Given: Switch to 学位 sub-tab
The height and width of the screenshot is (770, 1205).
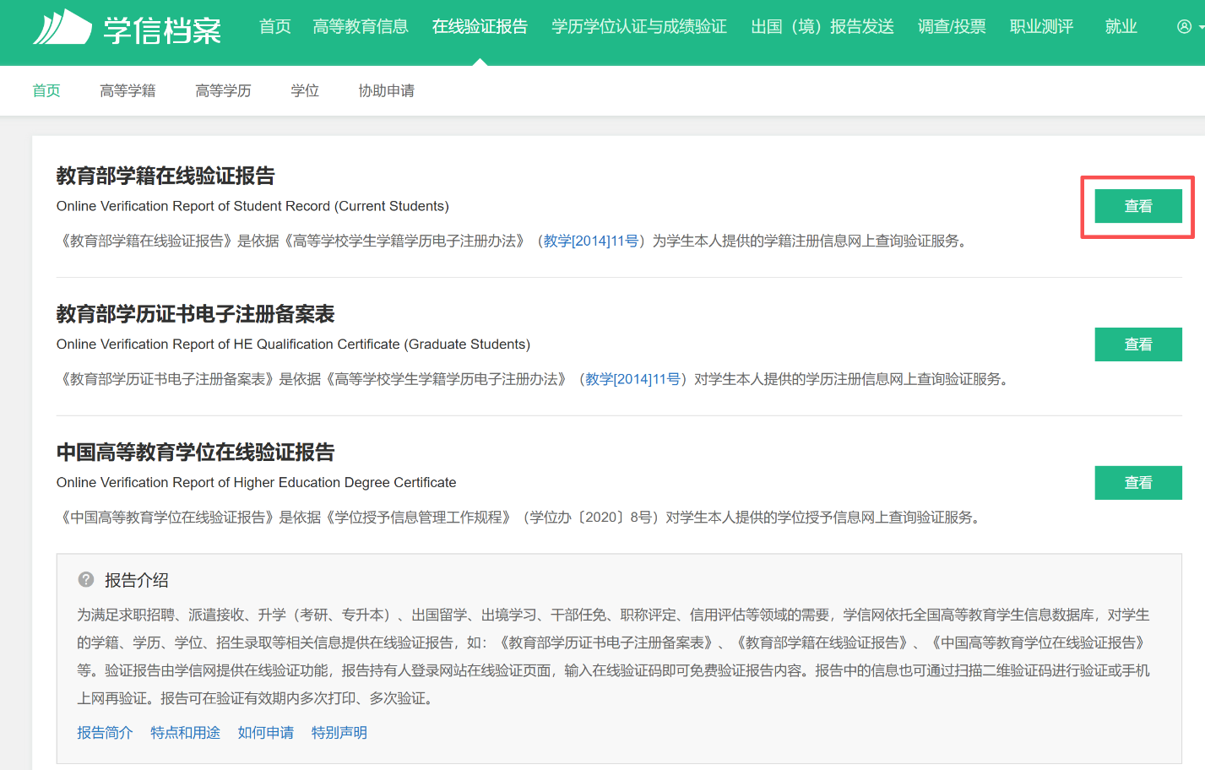Looking at the screenshot, I should tap(305, 90).
